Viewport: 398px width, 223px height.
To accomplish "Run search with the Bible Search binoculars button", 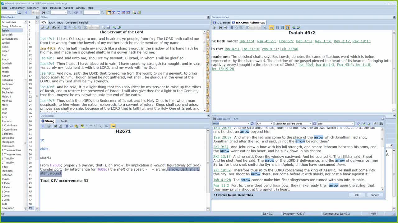I will coord(381,124).
